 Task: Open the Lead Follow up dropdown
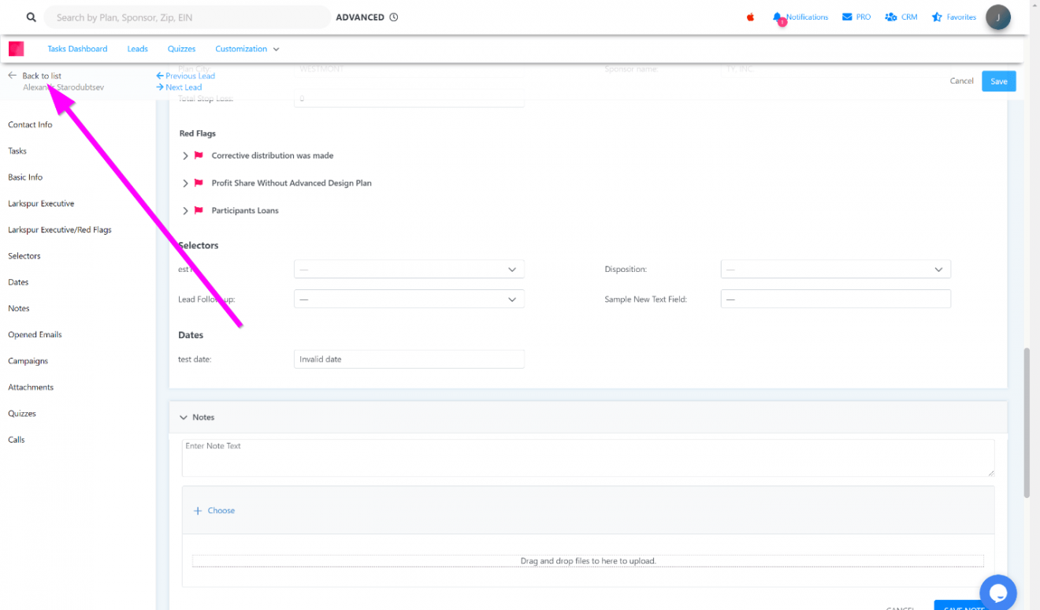(x=408, y=299)
